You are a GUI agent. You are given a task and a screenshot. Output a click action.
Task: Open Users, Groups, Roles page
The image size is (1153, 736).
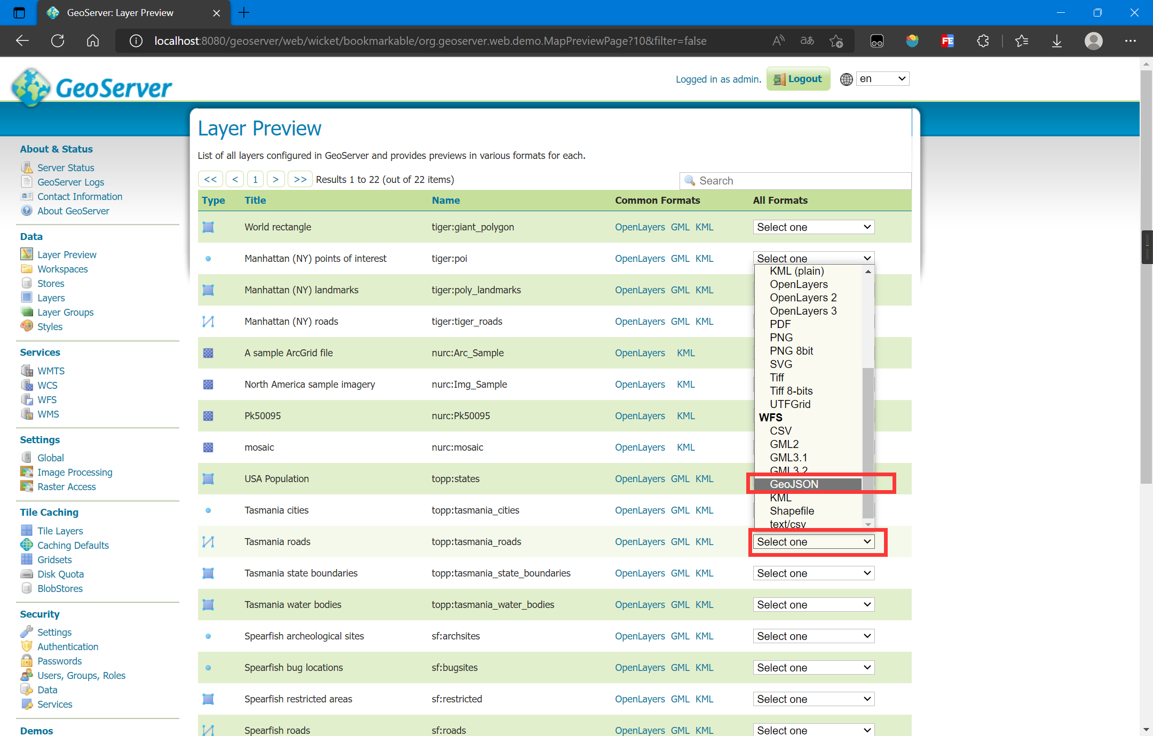[x=81, y=675]
